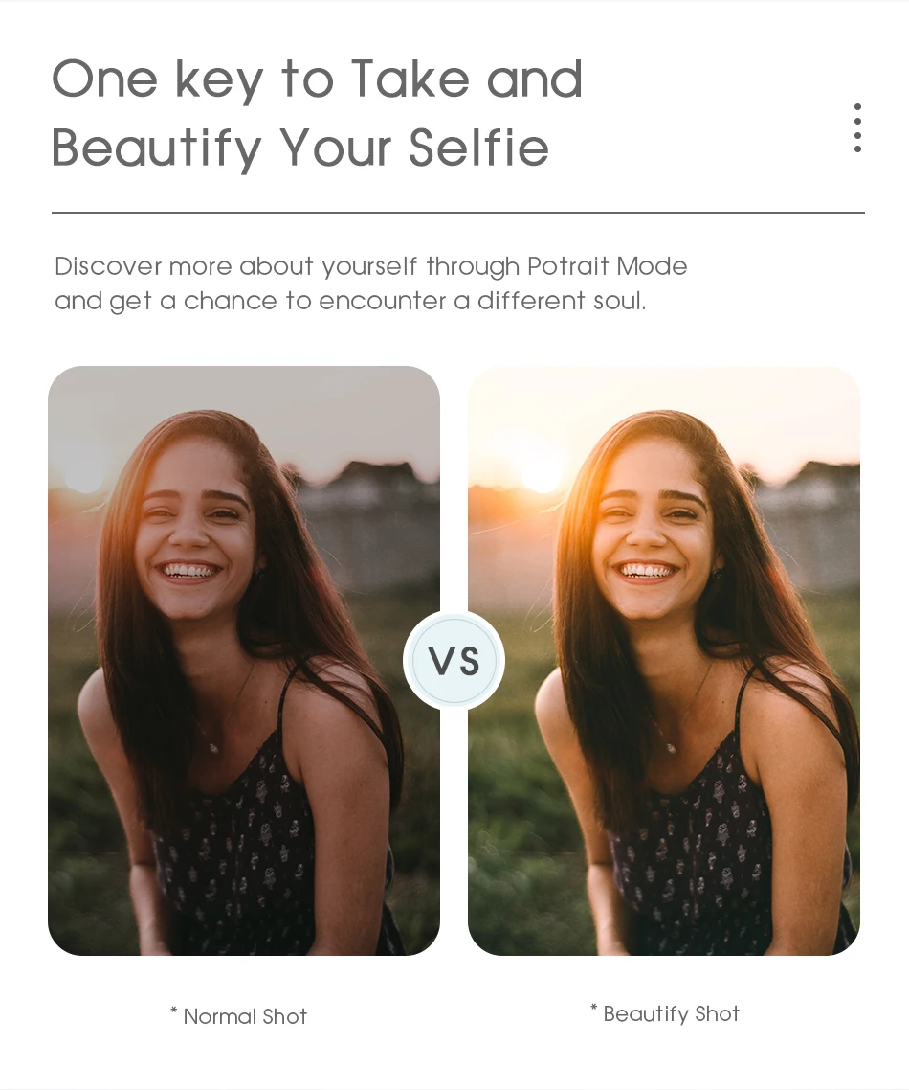Click the "Beautify Your Selfie" heading line
This screenshot has width=909, height=1090.
click(300, 148)
